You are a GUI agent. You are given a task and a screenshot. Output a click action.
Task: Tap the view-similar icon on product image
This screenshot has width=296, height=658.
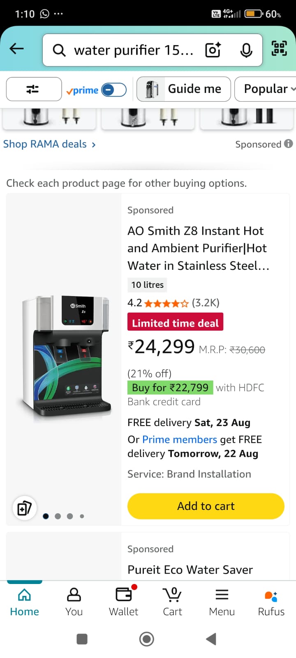pyautogui.click(x=25, y=508)
